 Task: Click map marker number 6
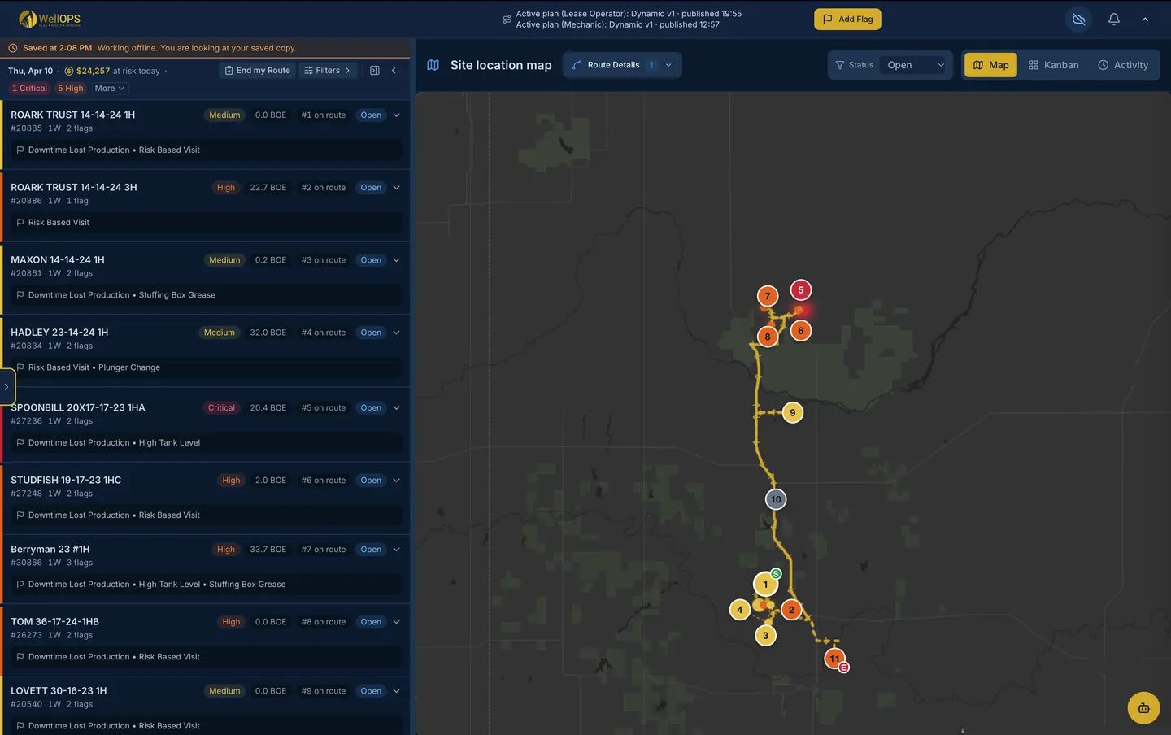pyautogui.click(x=801, y=331)
